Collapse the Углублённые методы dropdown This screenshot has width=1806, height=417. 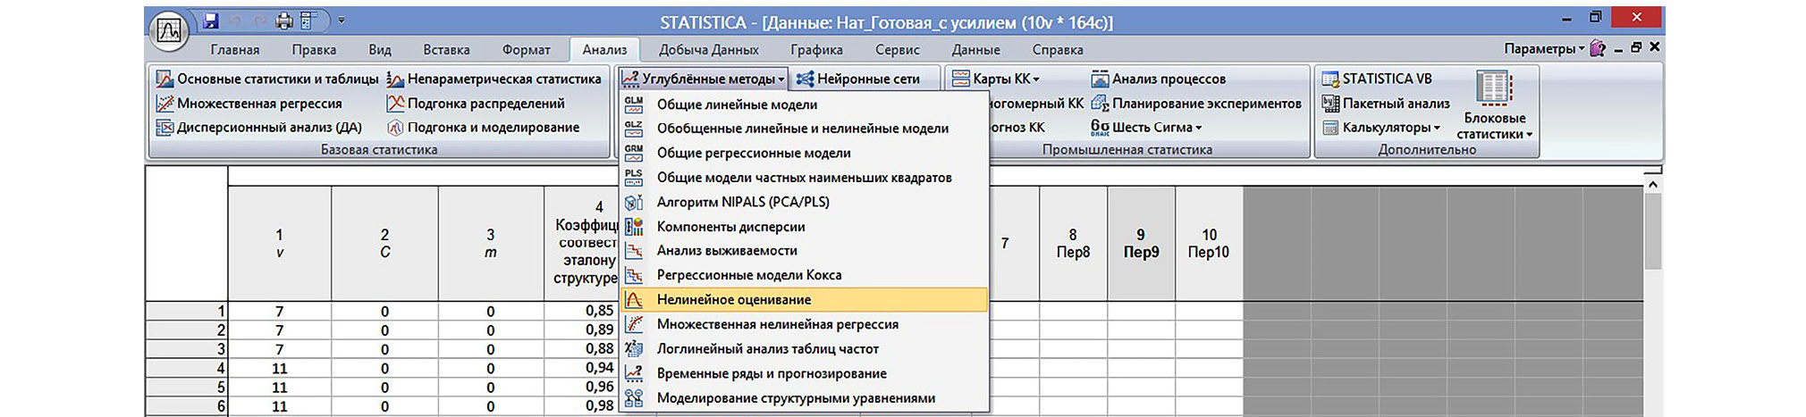pos(704,79)
